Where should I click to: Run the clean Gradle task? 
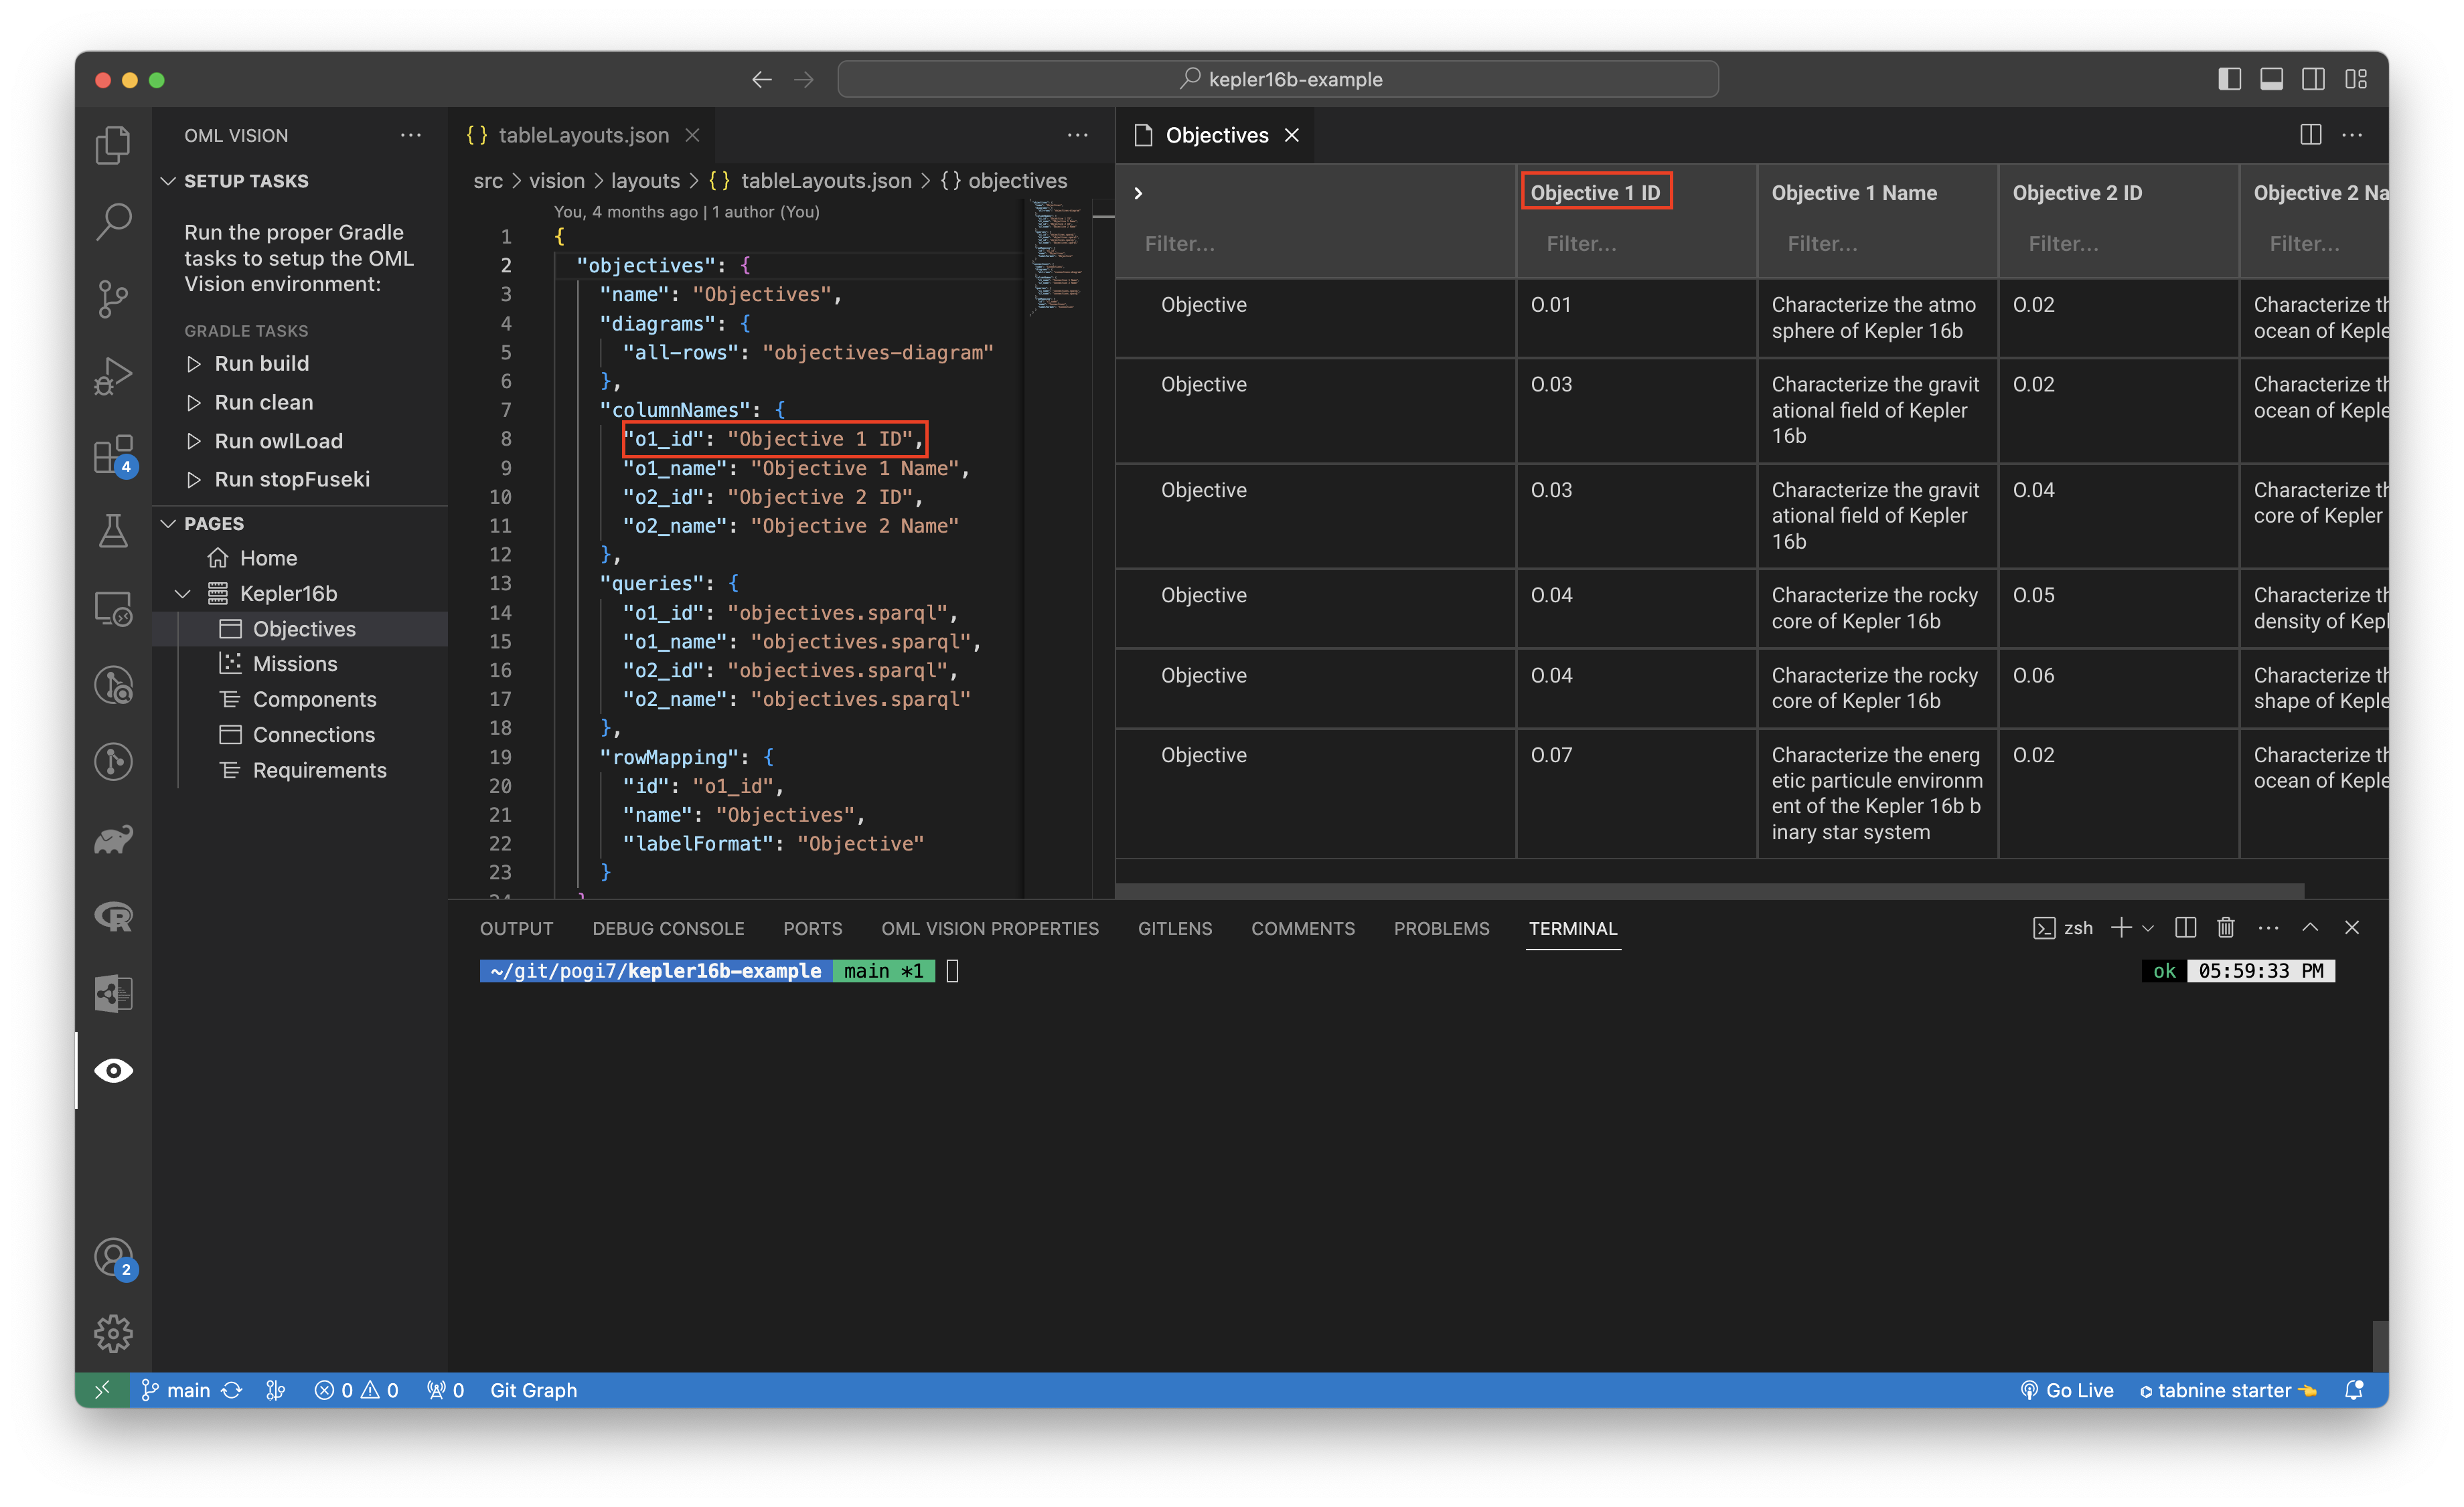(x=263, y=403)
